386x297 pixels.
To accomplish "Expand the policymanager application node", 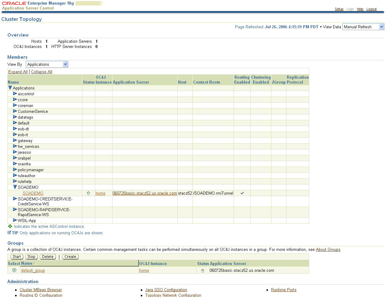I will coord(15,170).
